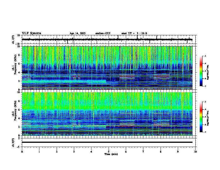Click the "Time (min)" axis label

pos(111,154)
